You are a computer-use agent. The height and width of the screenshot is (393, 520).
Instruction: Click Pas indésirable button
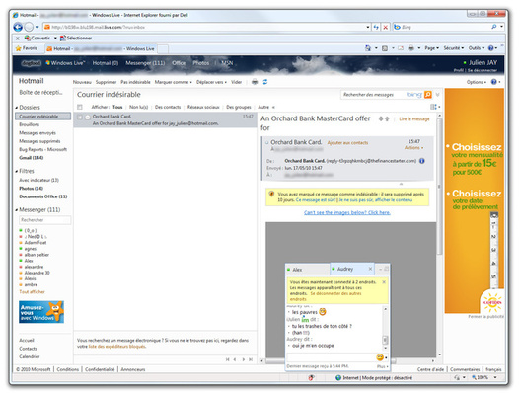click(x=135, y=82)
